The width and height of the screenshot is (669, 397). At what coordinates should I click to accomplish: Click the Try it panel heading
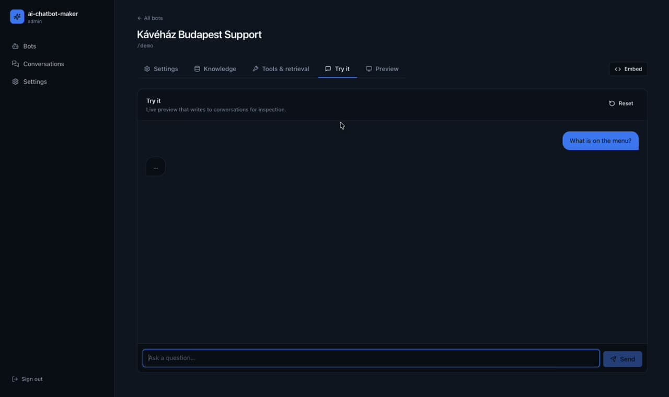click(154, 101)
